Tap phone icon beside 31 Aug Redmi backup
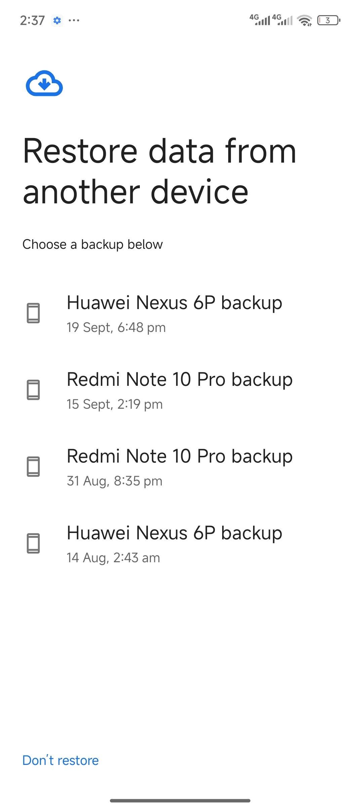363x808 pixels. pos(33,467)
